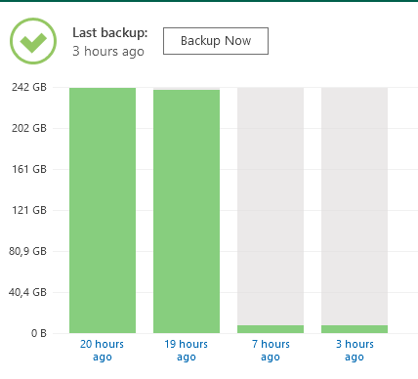
Task: Click the gray area of 3 hours ago bar
Action: pos(355,206)
